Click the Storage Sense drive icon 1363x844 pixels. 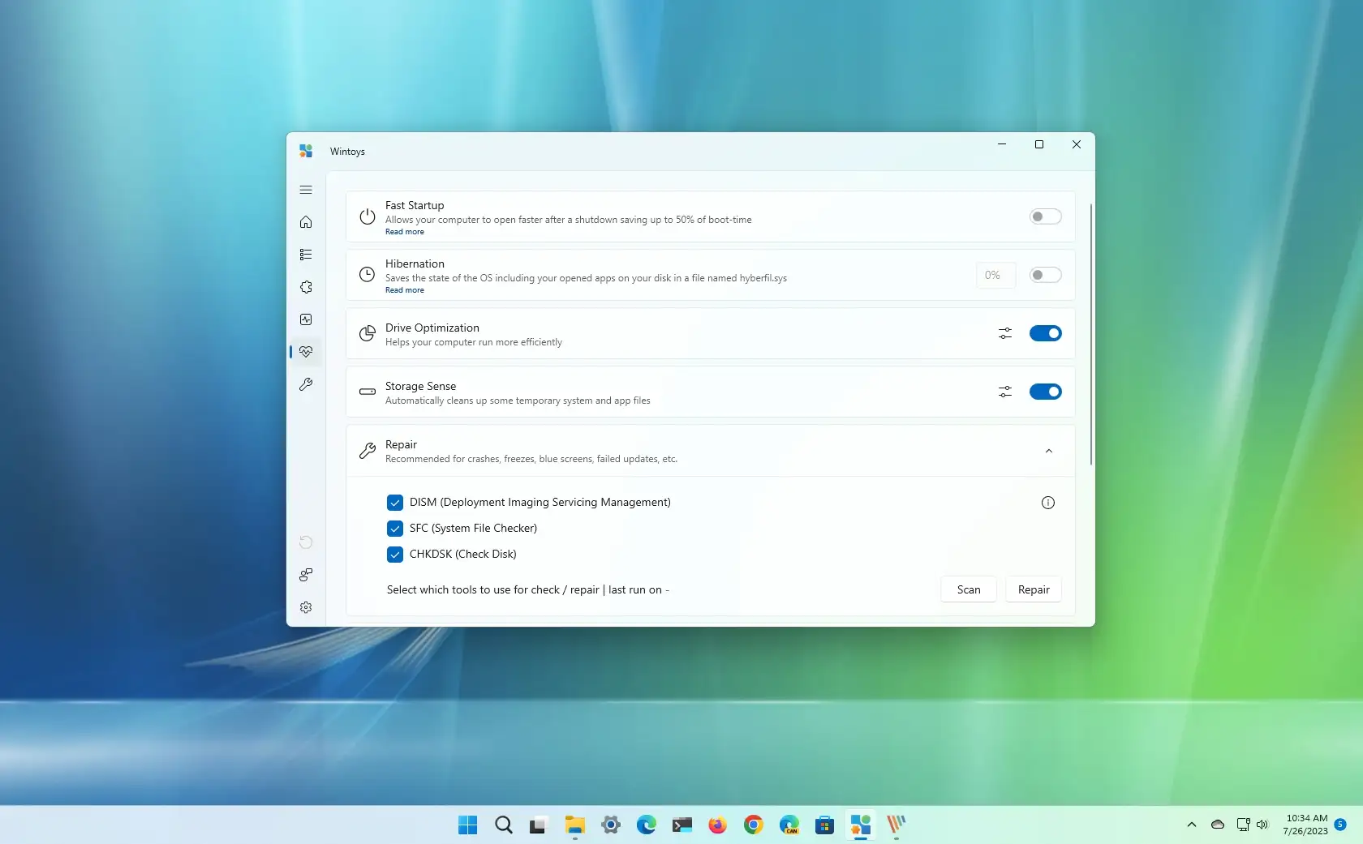pyautogui.click(x=368, y=392)
